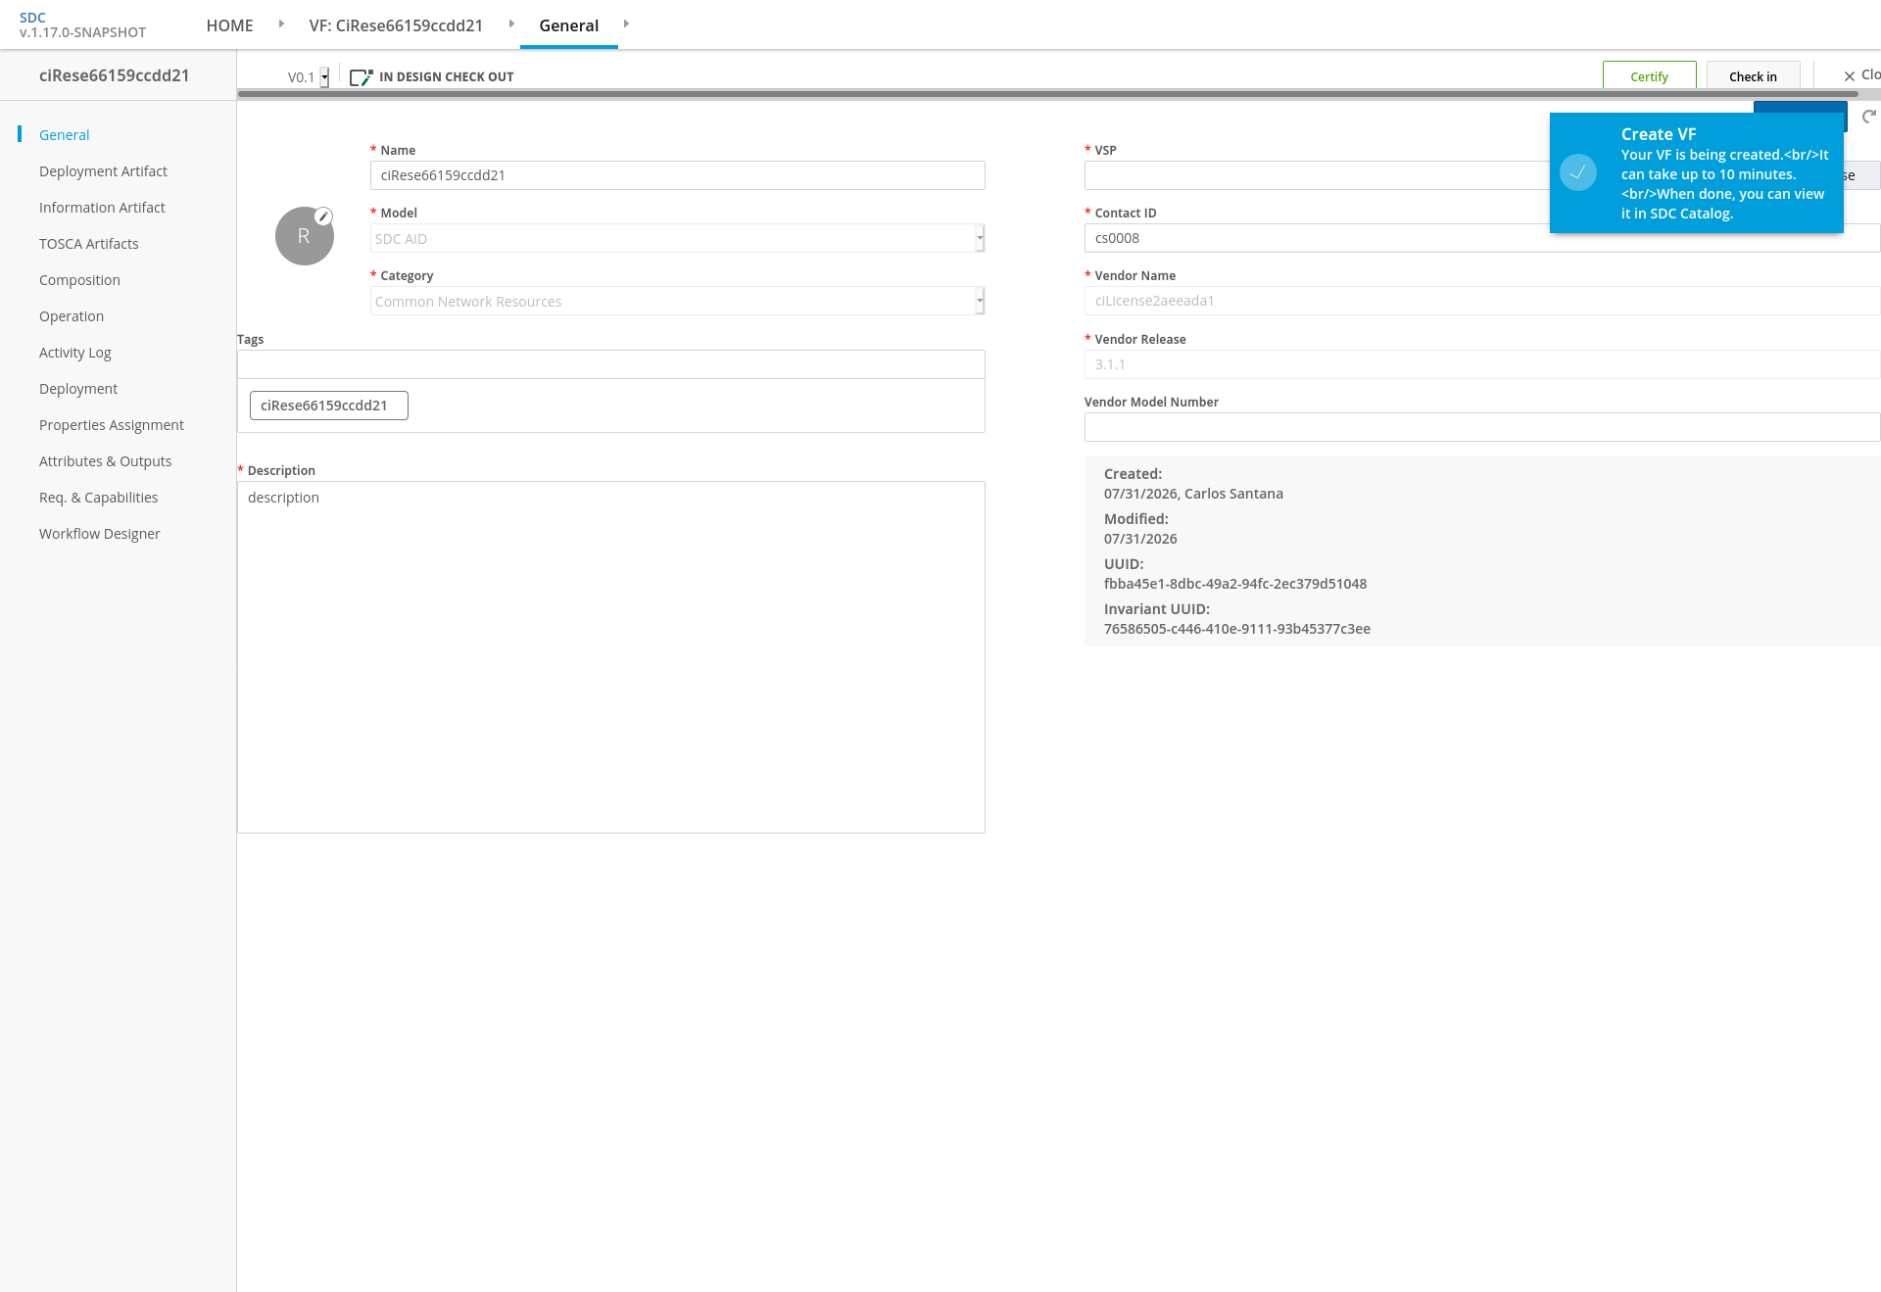Open the Category dropdown
1881x1292 pixels.
pyautogui.click(x=678, y=301)
